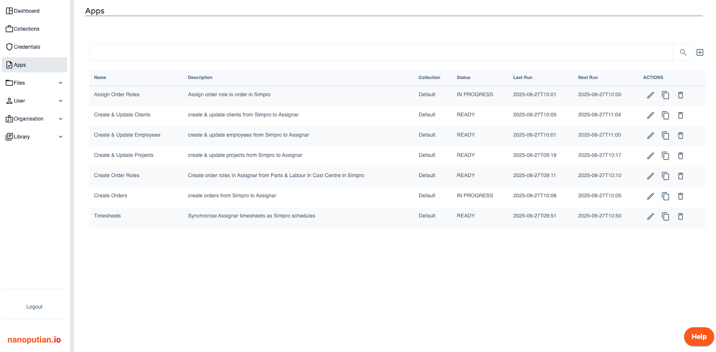Open the Dashboard page

click(26, 11)
